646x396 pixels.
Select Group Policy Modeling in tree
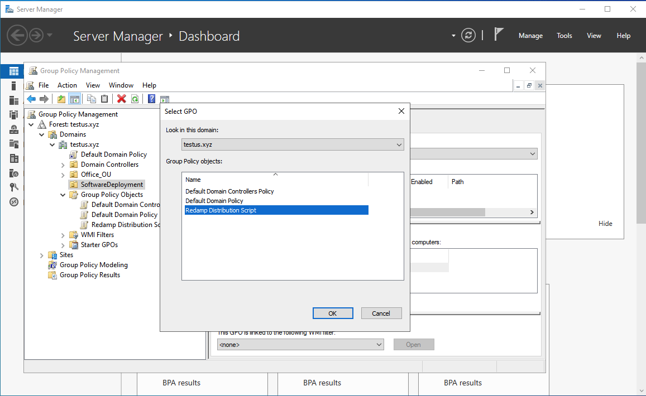click(x=93, y=265)
